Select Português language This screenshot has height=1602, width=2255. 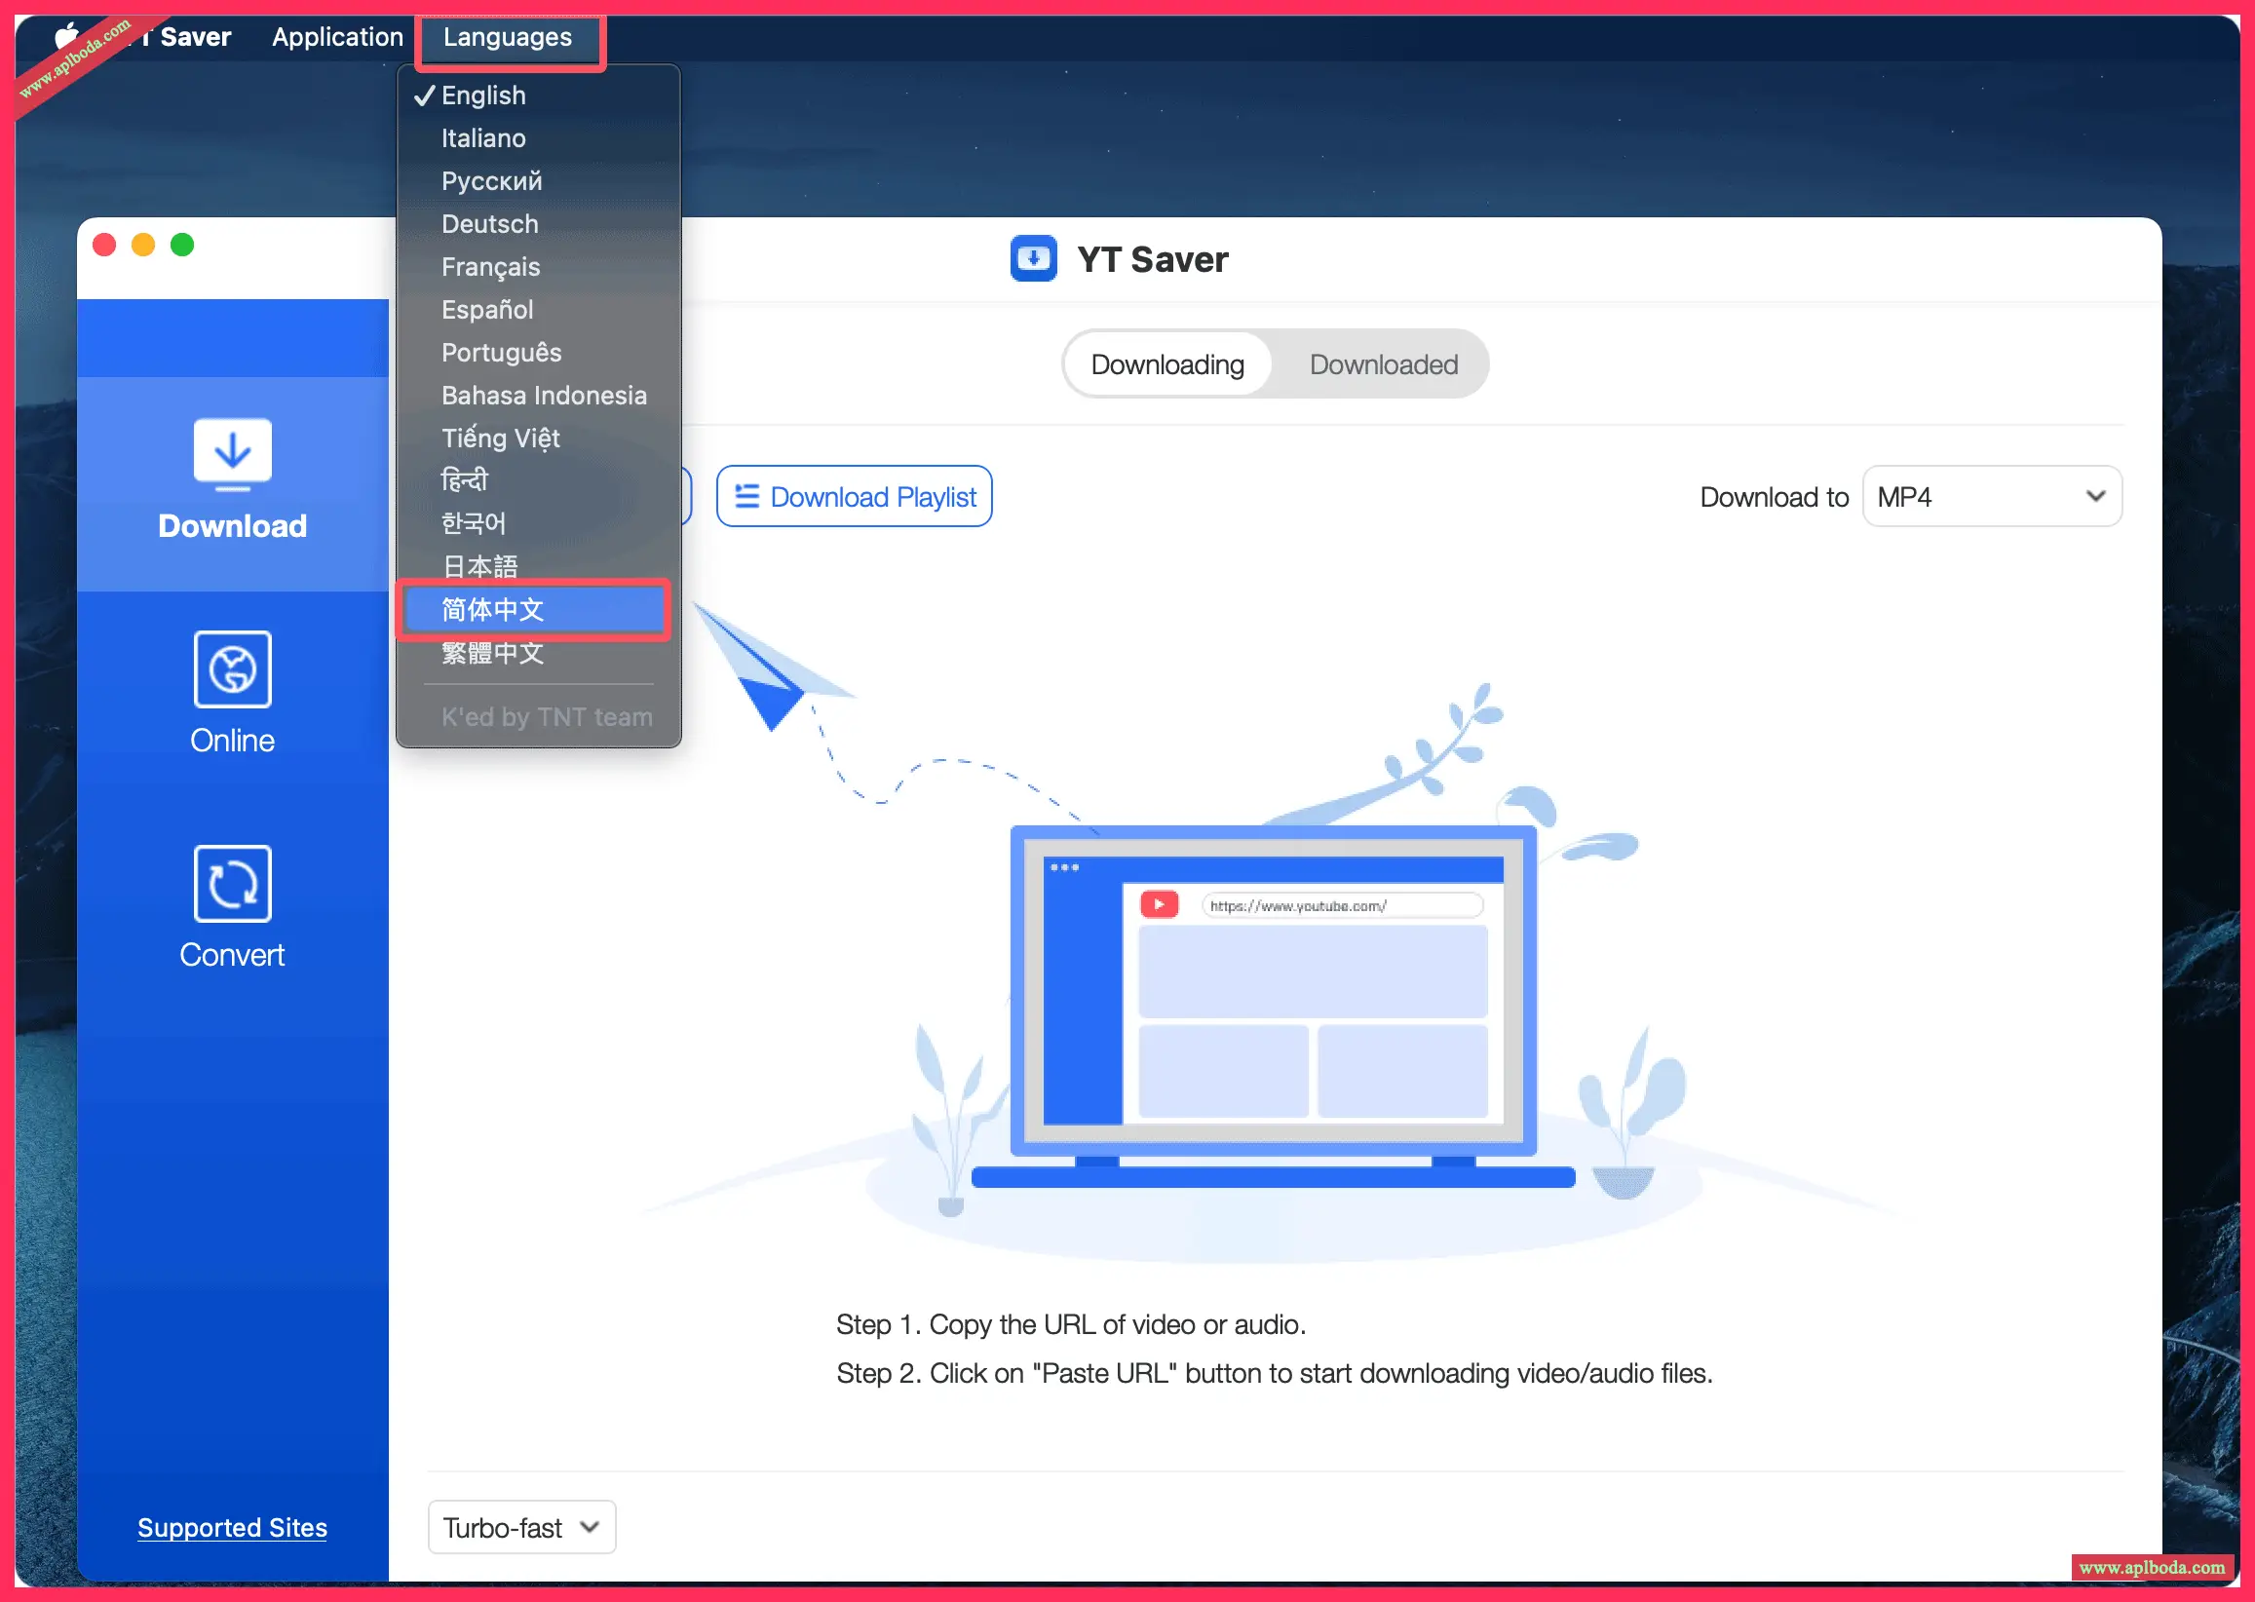539,352
